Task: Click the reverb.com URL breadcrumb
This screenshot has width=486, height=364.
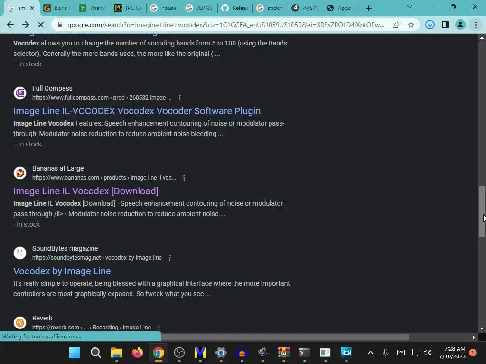Action: pos(92,328)
